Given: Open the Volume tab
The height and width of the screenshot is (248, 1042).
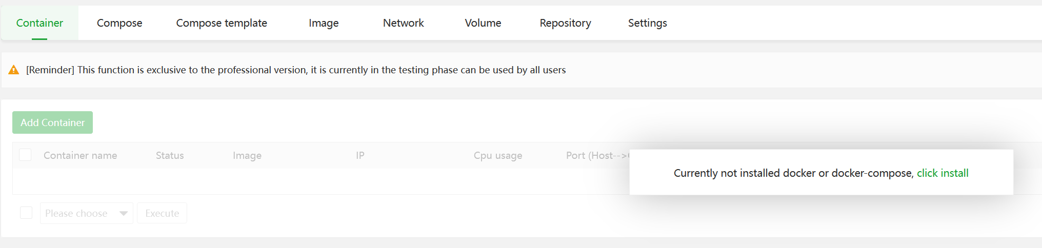Looking at the screenshot, I should 483,23.
